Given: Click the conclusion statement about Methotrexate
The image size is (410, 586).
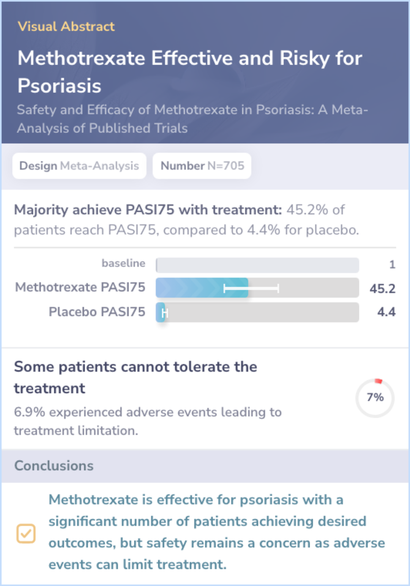Looking at the screenshot, I should [x=216, y=532].
